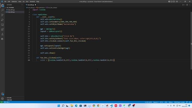Viewport: 192px width, 108px height.
Task: Open the View menu
Action: [x=20, y=1]
